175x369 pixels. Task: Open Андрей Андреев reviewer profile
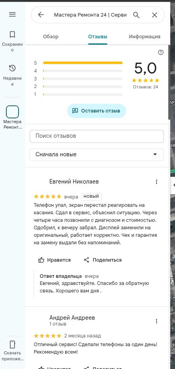[72, 318]
